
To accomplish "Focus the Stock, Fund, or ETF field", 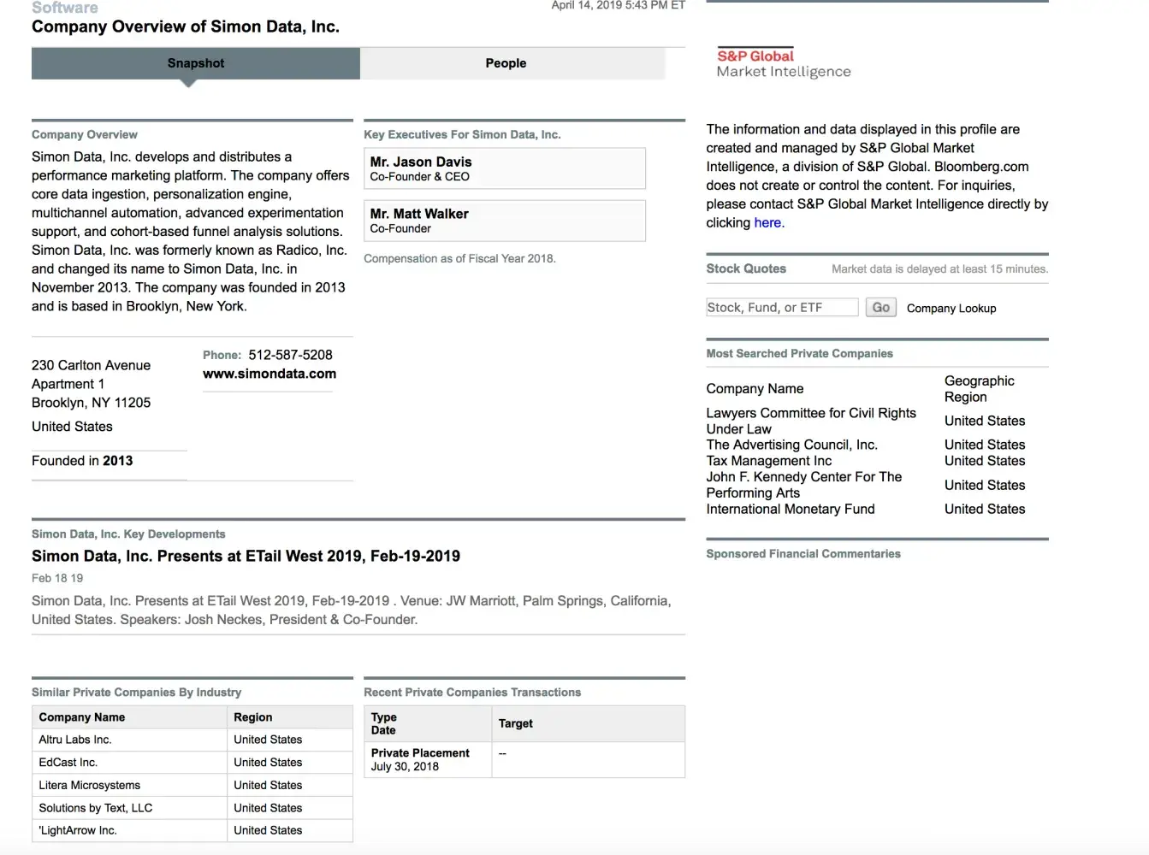I will [x=782, y=308].
